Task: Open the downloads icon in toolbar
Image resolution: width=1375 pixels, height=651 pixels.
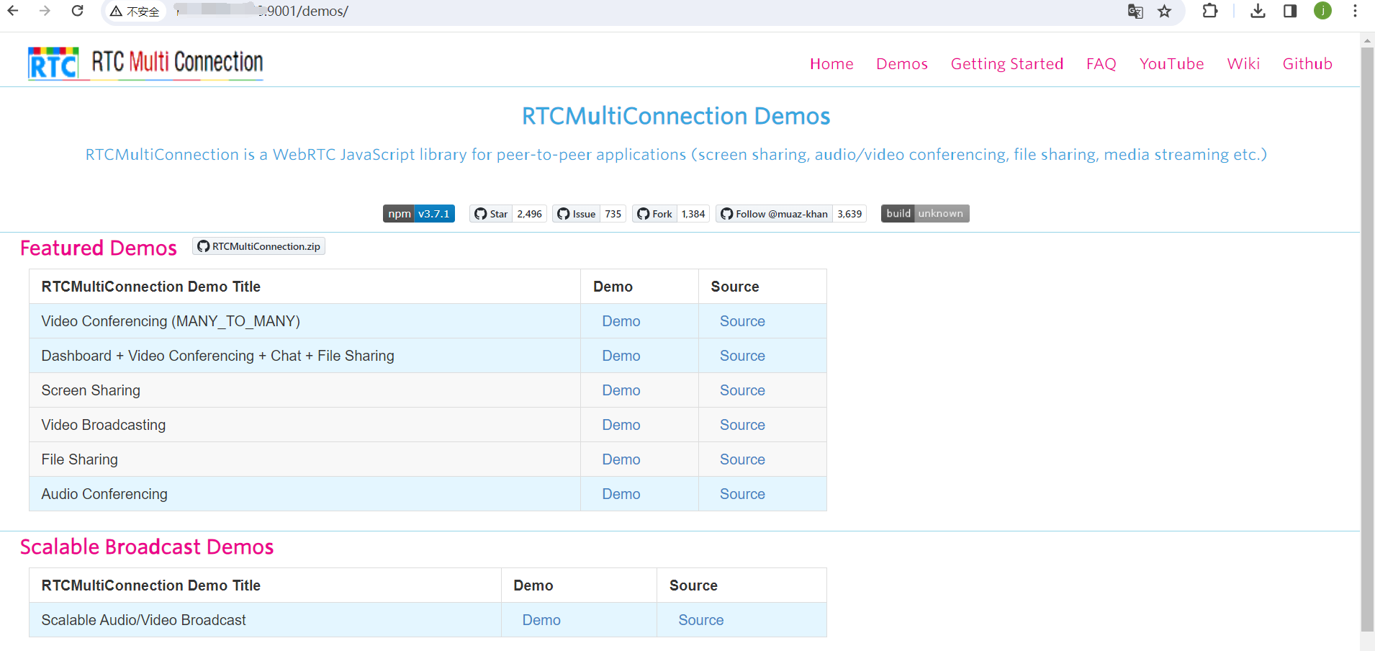Action: (x=1258, y=11)
